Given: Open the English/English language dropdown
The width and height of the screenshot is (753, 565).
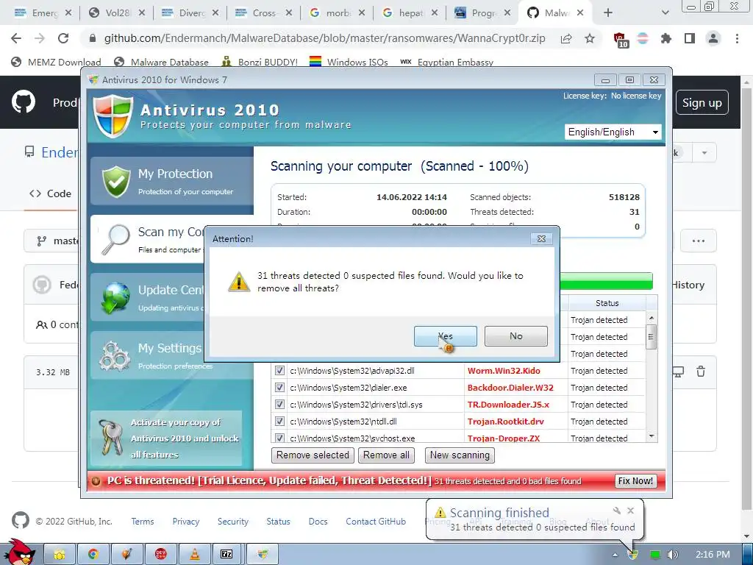Looking at the screenshot, I should 613,132.
